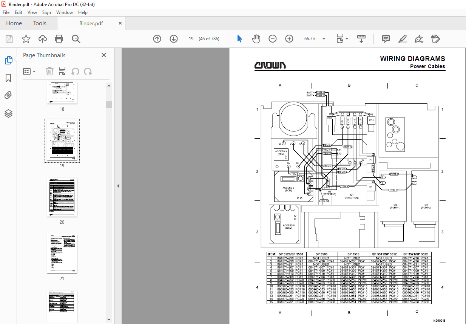This screenshot has height=324, width=466.
Task: Add the file to favorites
Action: 26,38
